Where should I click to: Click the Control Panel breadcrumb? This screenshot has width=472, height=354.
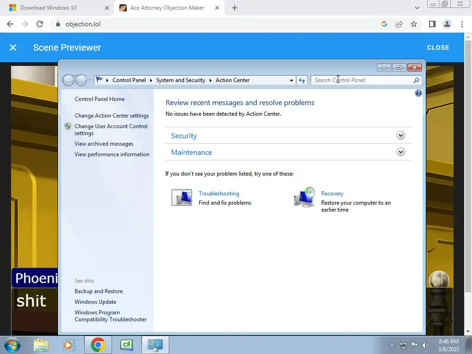(x=129, y=80)
